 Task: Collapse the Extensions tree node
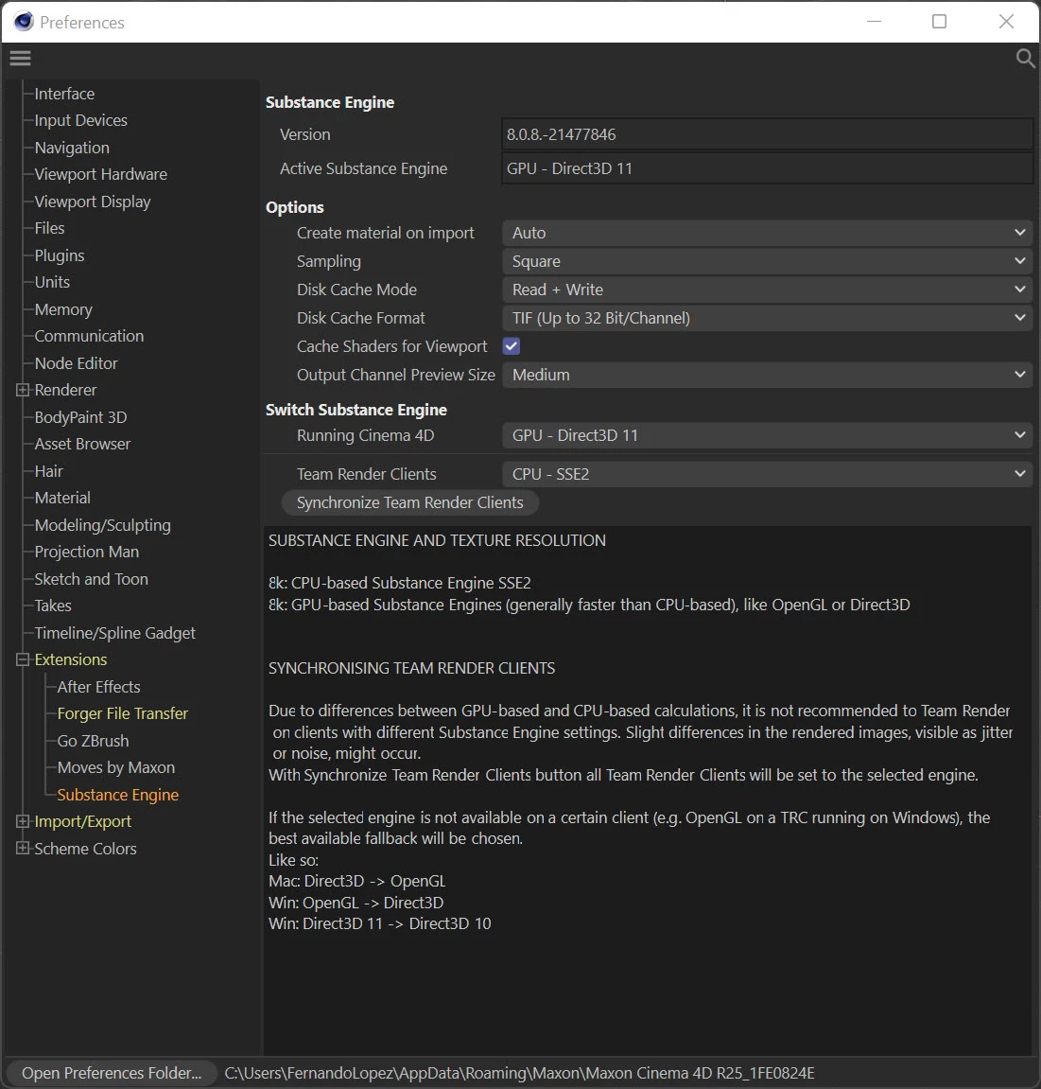tap(23, 659)
